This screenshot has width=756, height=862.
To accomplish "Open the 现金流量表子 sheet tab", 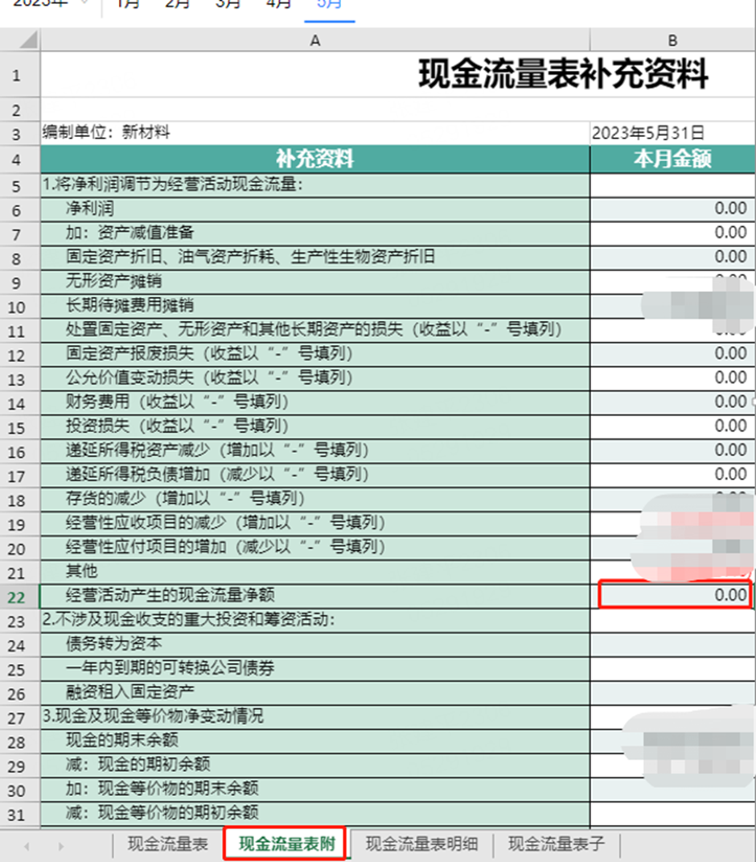I will pos(557,843).
